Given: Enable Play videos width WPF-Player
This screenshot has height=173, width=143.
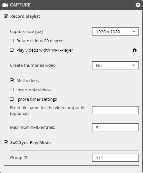Looking at the screenshot, I should pos(12,50).
